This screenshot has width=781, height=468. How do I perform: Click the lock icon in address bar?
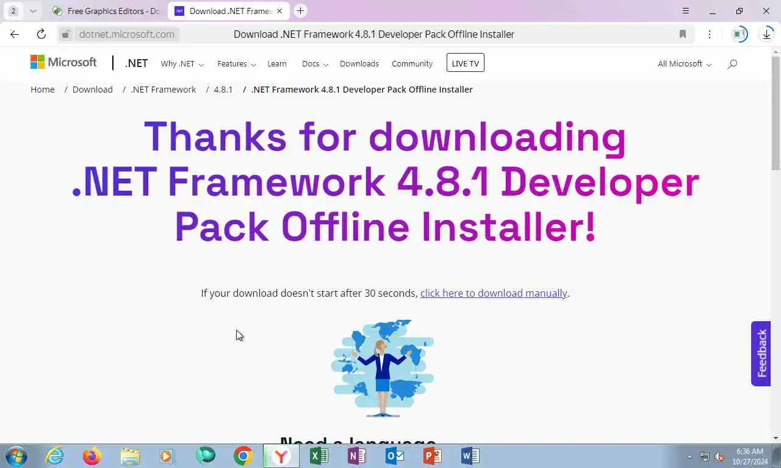(66, 34)
